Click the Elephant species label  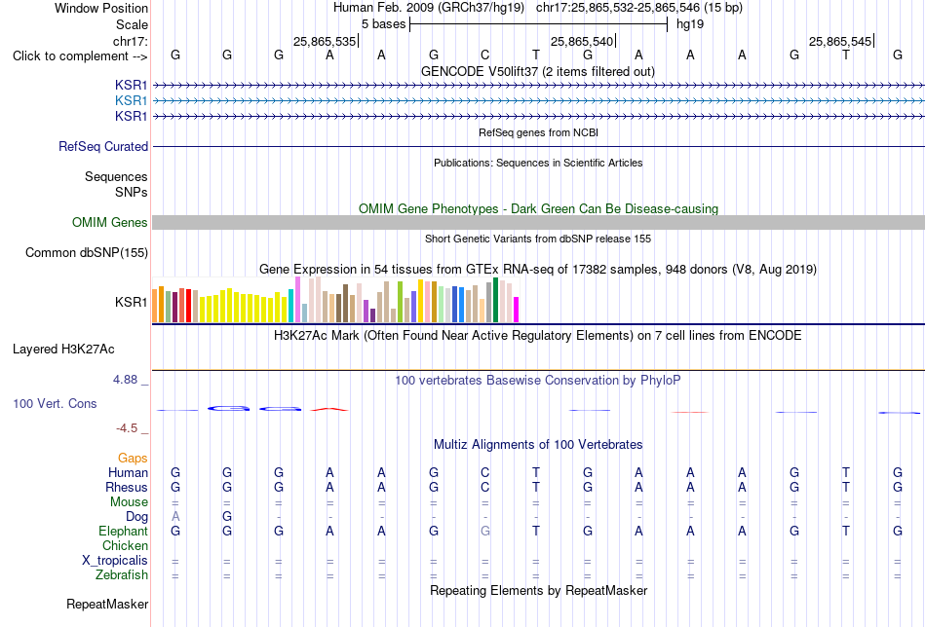(123, 531)
